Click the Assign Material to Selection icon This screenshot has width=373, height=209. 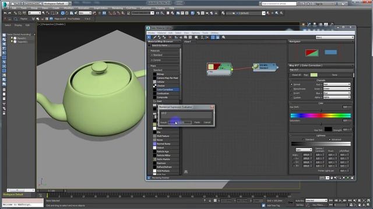(x=164, y=37)
